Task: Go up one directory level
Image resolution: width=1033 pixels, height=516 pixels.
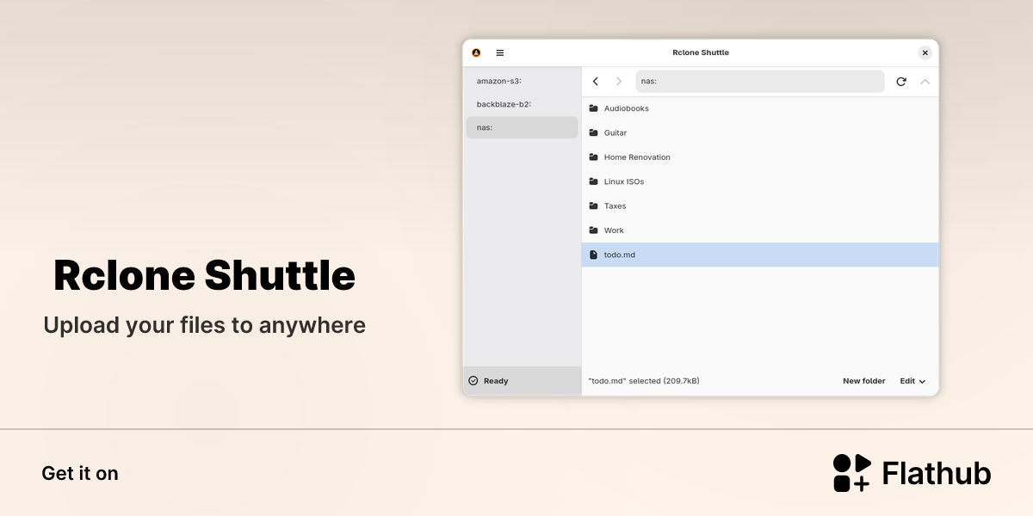Action: [x=925, y=82]
